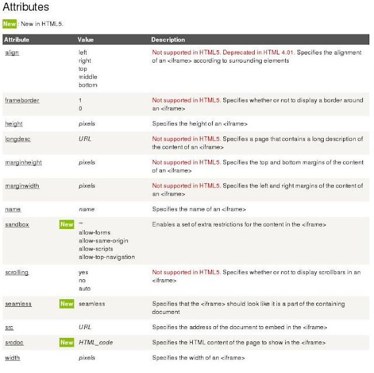
Task: Click the width attribute link
Action: 12,357
